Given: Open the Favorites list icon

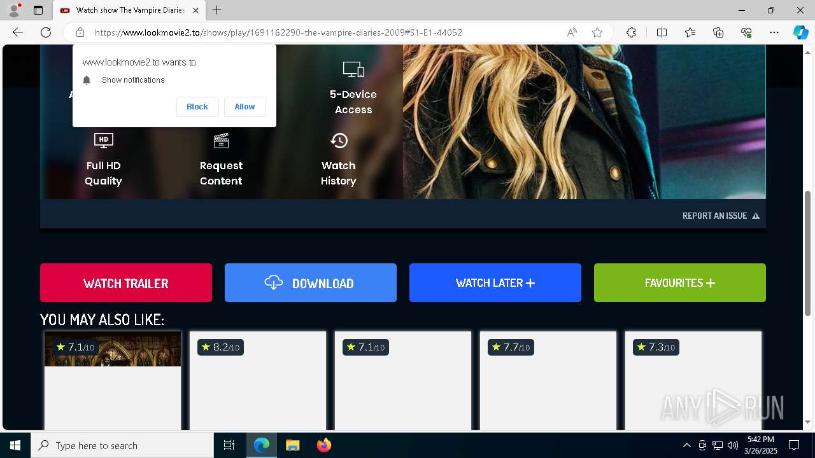Looking at the screenshot, I should pos(690,32).
